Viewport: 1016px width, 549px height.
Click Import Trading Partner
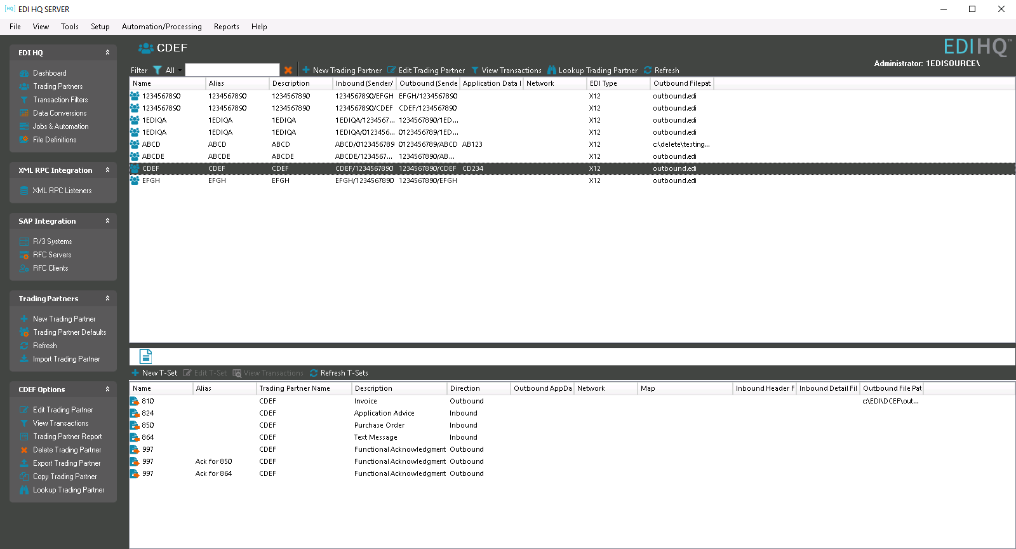coord(67,359)
